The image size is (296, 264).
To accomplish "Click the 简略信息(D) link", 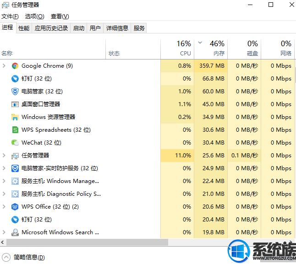I will coord(29,258).
